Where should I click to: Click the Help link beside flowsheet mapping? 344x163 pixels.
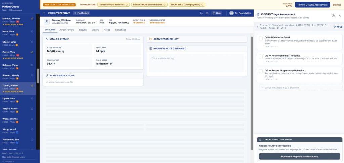(x=338, y=27)
